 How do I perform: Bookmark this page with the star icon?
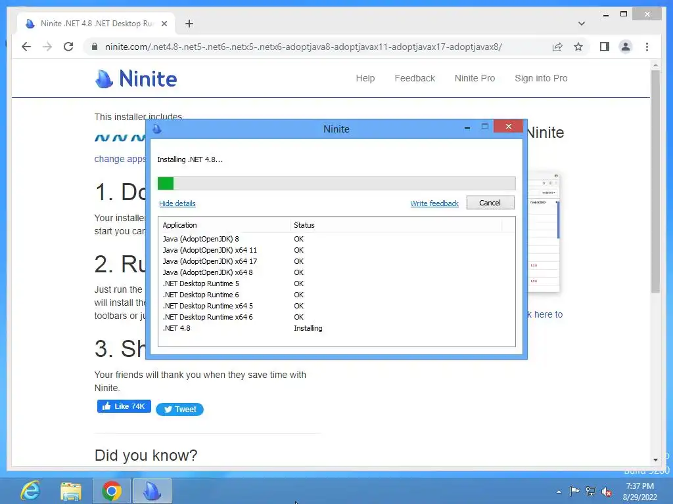(578, 47)
